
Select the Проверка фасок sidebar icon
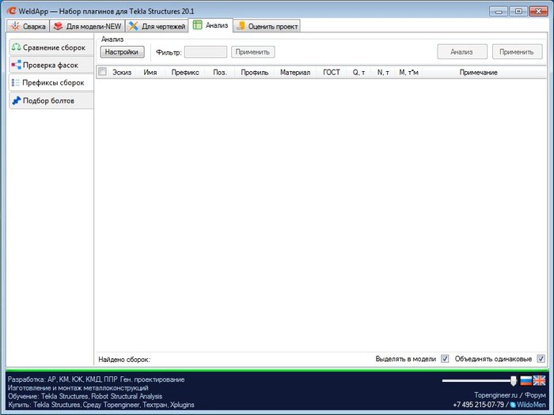pyautogui.click(x=17, y=65)
